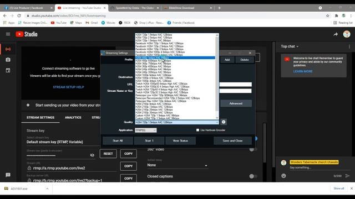
Task: Open the Added delay None dropdown
Action: click(x=177, y=165)
